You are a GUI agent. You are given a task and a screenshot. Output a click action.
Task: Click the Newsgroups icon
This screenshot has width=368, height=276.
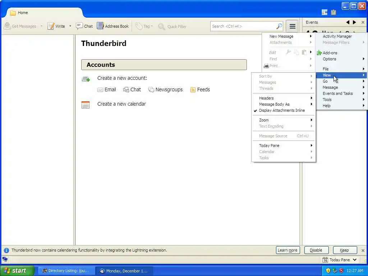151,89
